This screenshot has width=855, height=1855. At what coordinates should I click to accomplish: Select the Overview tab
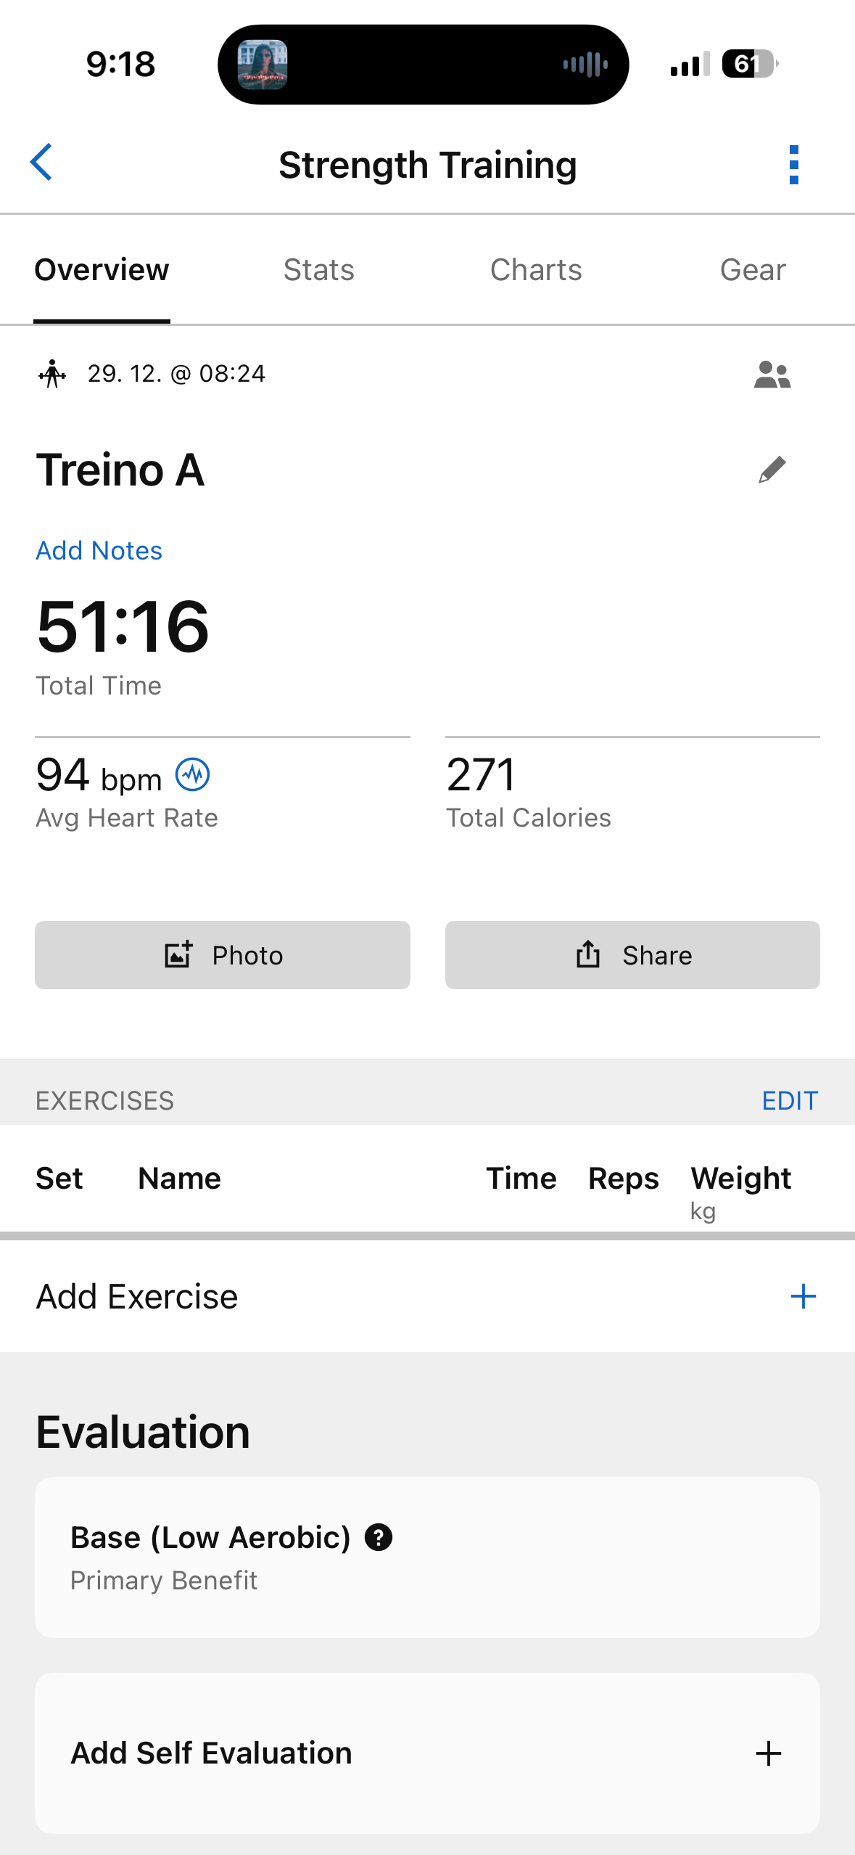[102, 270]
